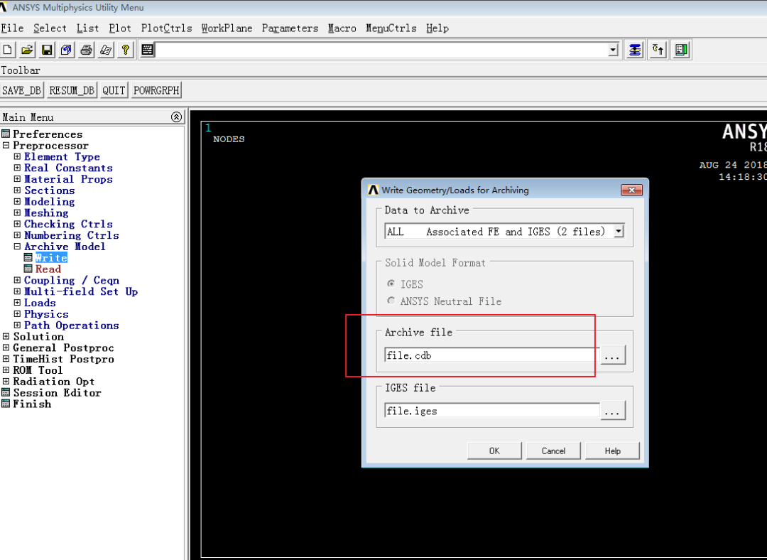Click the POWRGRPH toolbar button
Viewport: 767px width, 560px height.
[156, 90]
